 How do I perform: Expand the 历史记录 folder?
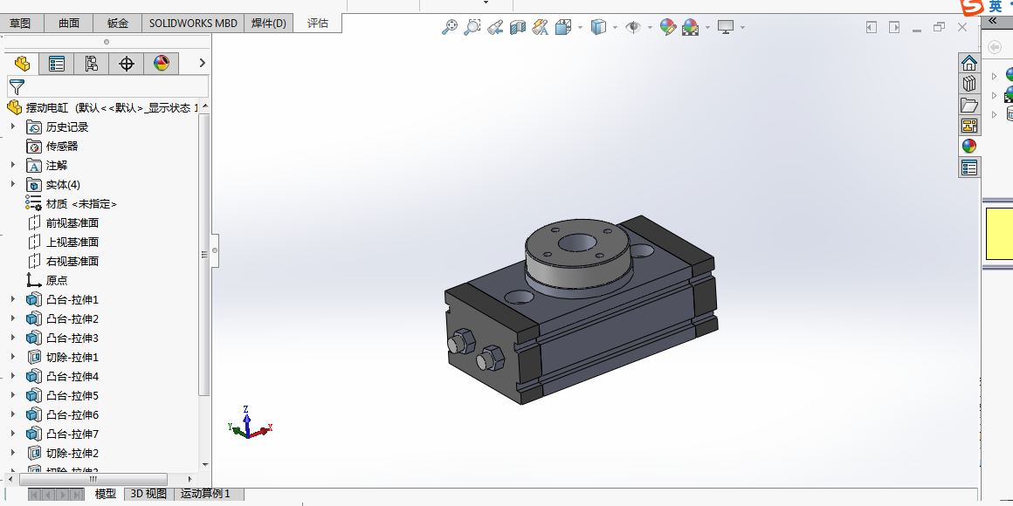point(13,127)
